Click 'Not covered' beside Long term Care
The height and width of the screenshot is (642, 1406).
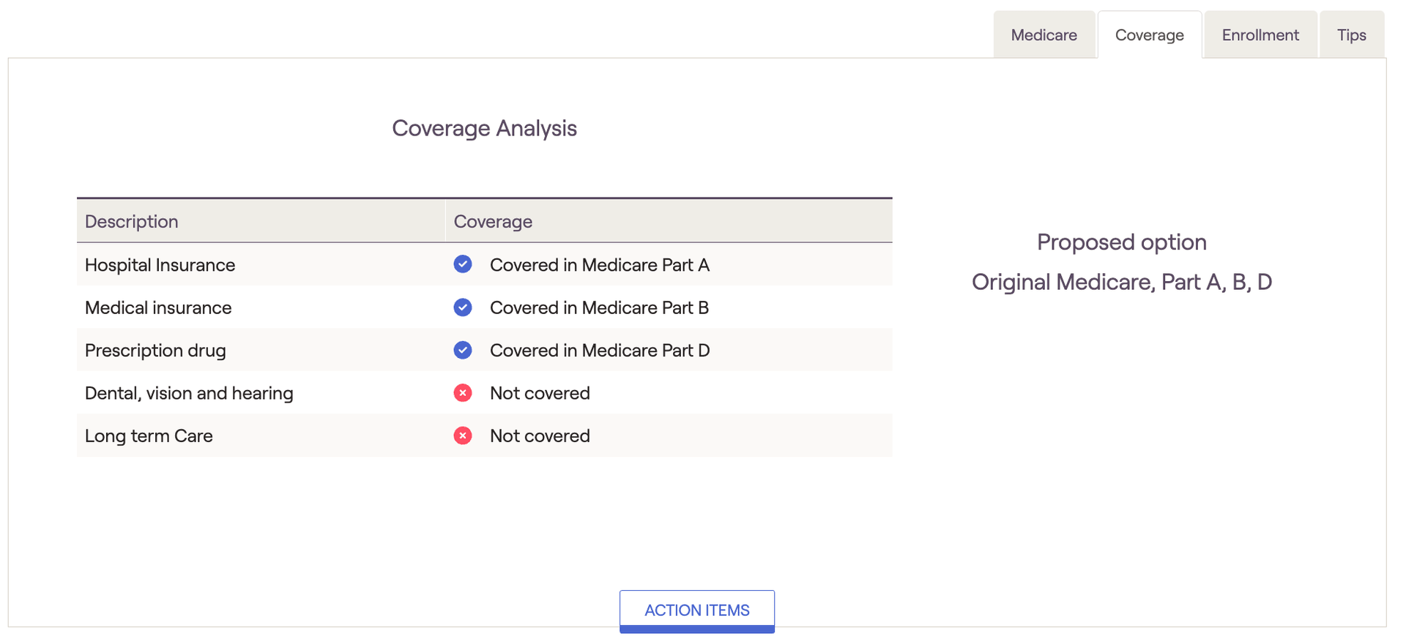[540, 436]
